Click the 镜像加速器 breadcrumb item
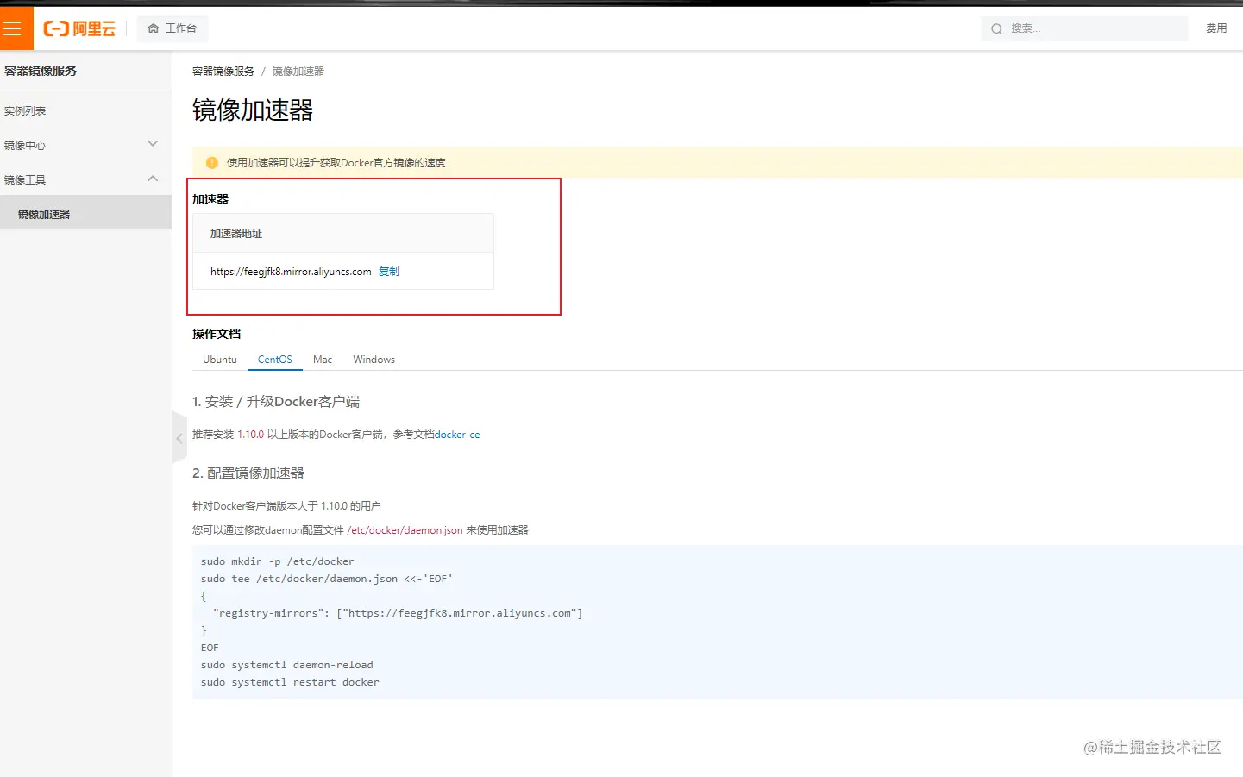This screenshot has width=1243, height=777. [298, 72]
